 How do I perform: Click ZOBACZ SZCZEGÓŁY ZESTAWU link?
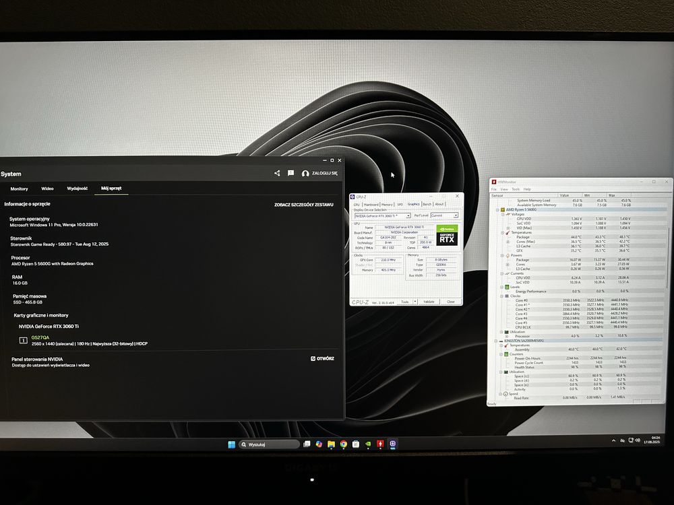point(304,205)
